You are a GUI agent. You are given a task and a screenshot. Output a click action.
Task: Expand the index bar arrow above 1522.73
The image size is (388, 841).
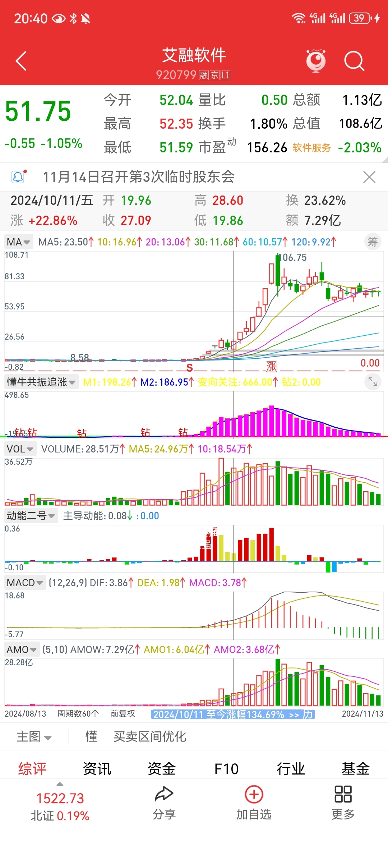(x=60, y=784)
